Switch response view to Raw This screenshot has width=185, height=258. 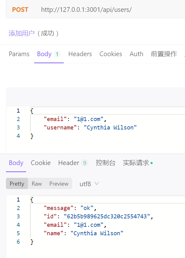pyautogui.click(x=37, y=183)
